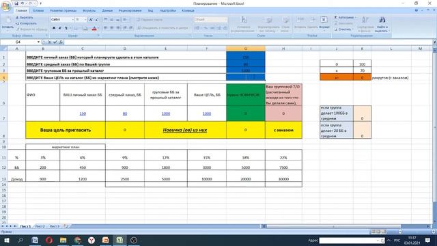This screenshot has width=437, height=246.
Task: Open the round Office button menu
Action: pos(6,6)
